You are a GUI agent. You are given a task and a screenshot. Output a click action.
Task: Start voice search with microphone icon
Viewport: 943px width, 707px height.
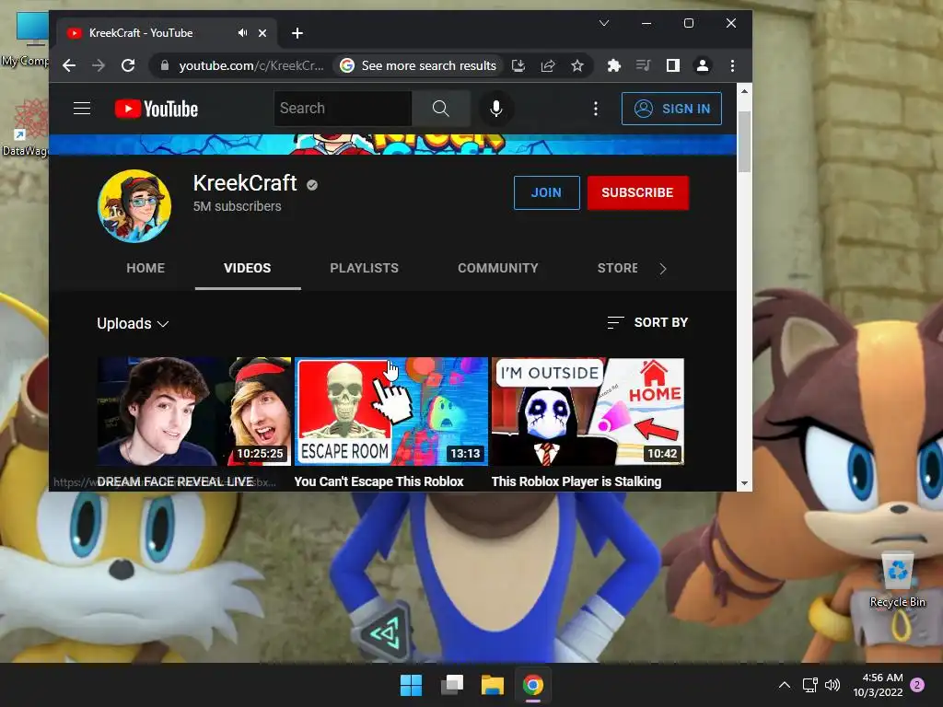(x=495, y=109)
